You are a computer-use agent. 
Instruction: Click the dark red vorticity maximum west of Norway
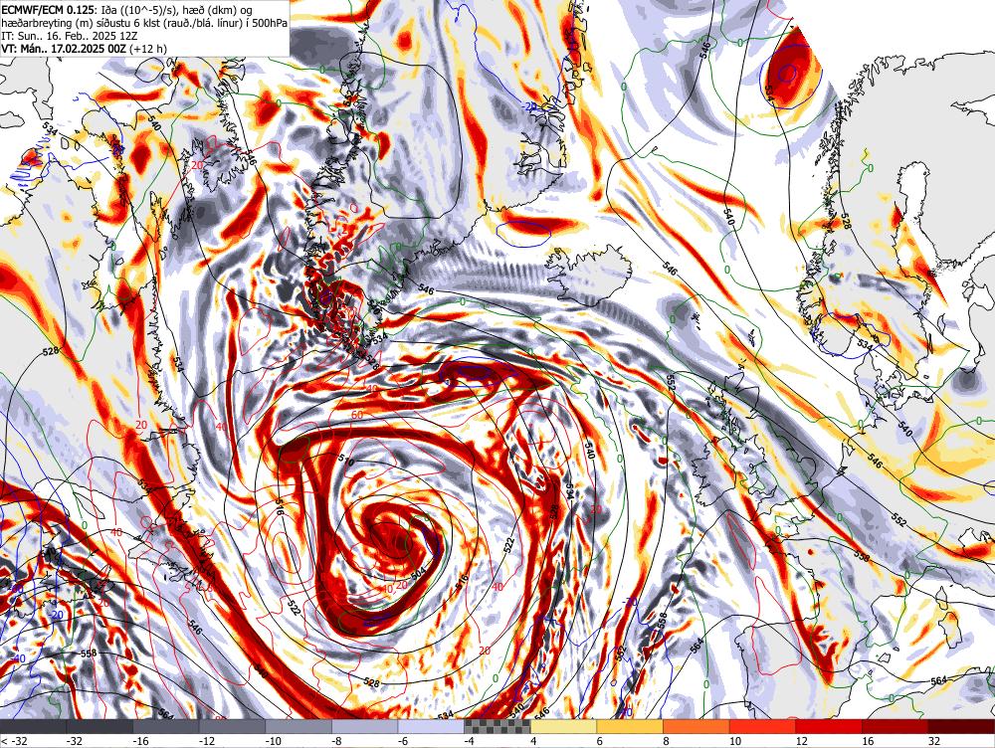tap(792, 68)
